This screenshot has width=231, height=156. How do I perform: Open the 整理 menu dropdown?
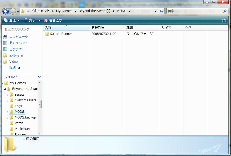(12, 20)
